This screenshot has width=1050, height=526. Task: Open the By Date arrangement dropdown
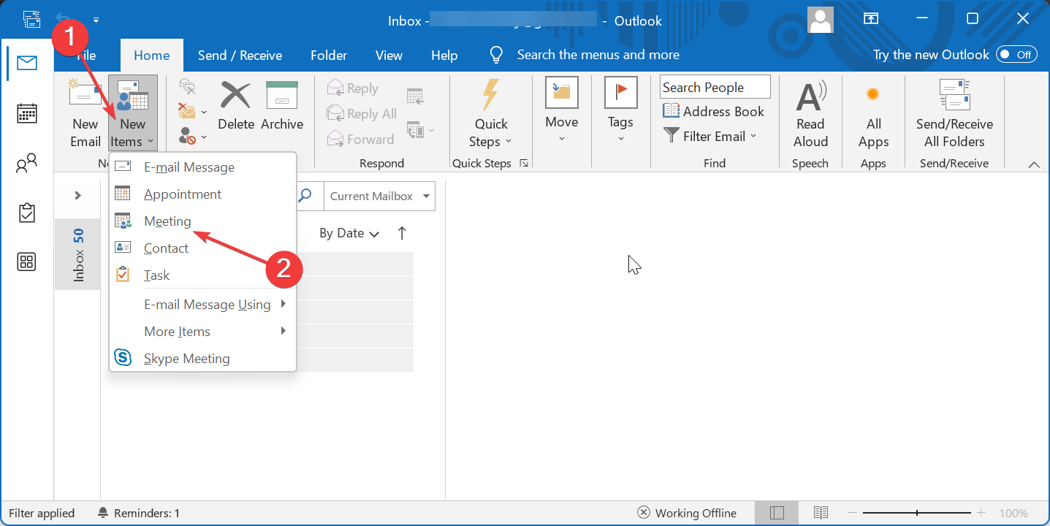tap(349, 234)
